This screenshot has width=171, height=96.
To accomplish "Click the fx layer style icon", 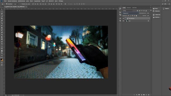I will pos(137,95).
